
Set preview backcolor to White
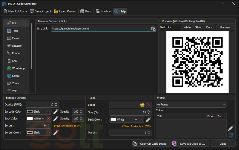pos(187,27)
